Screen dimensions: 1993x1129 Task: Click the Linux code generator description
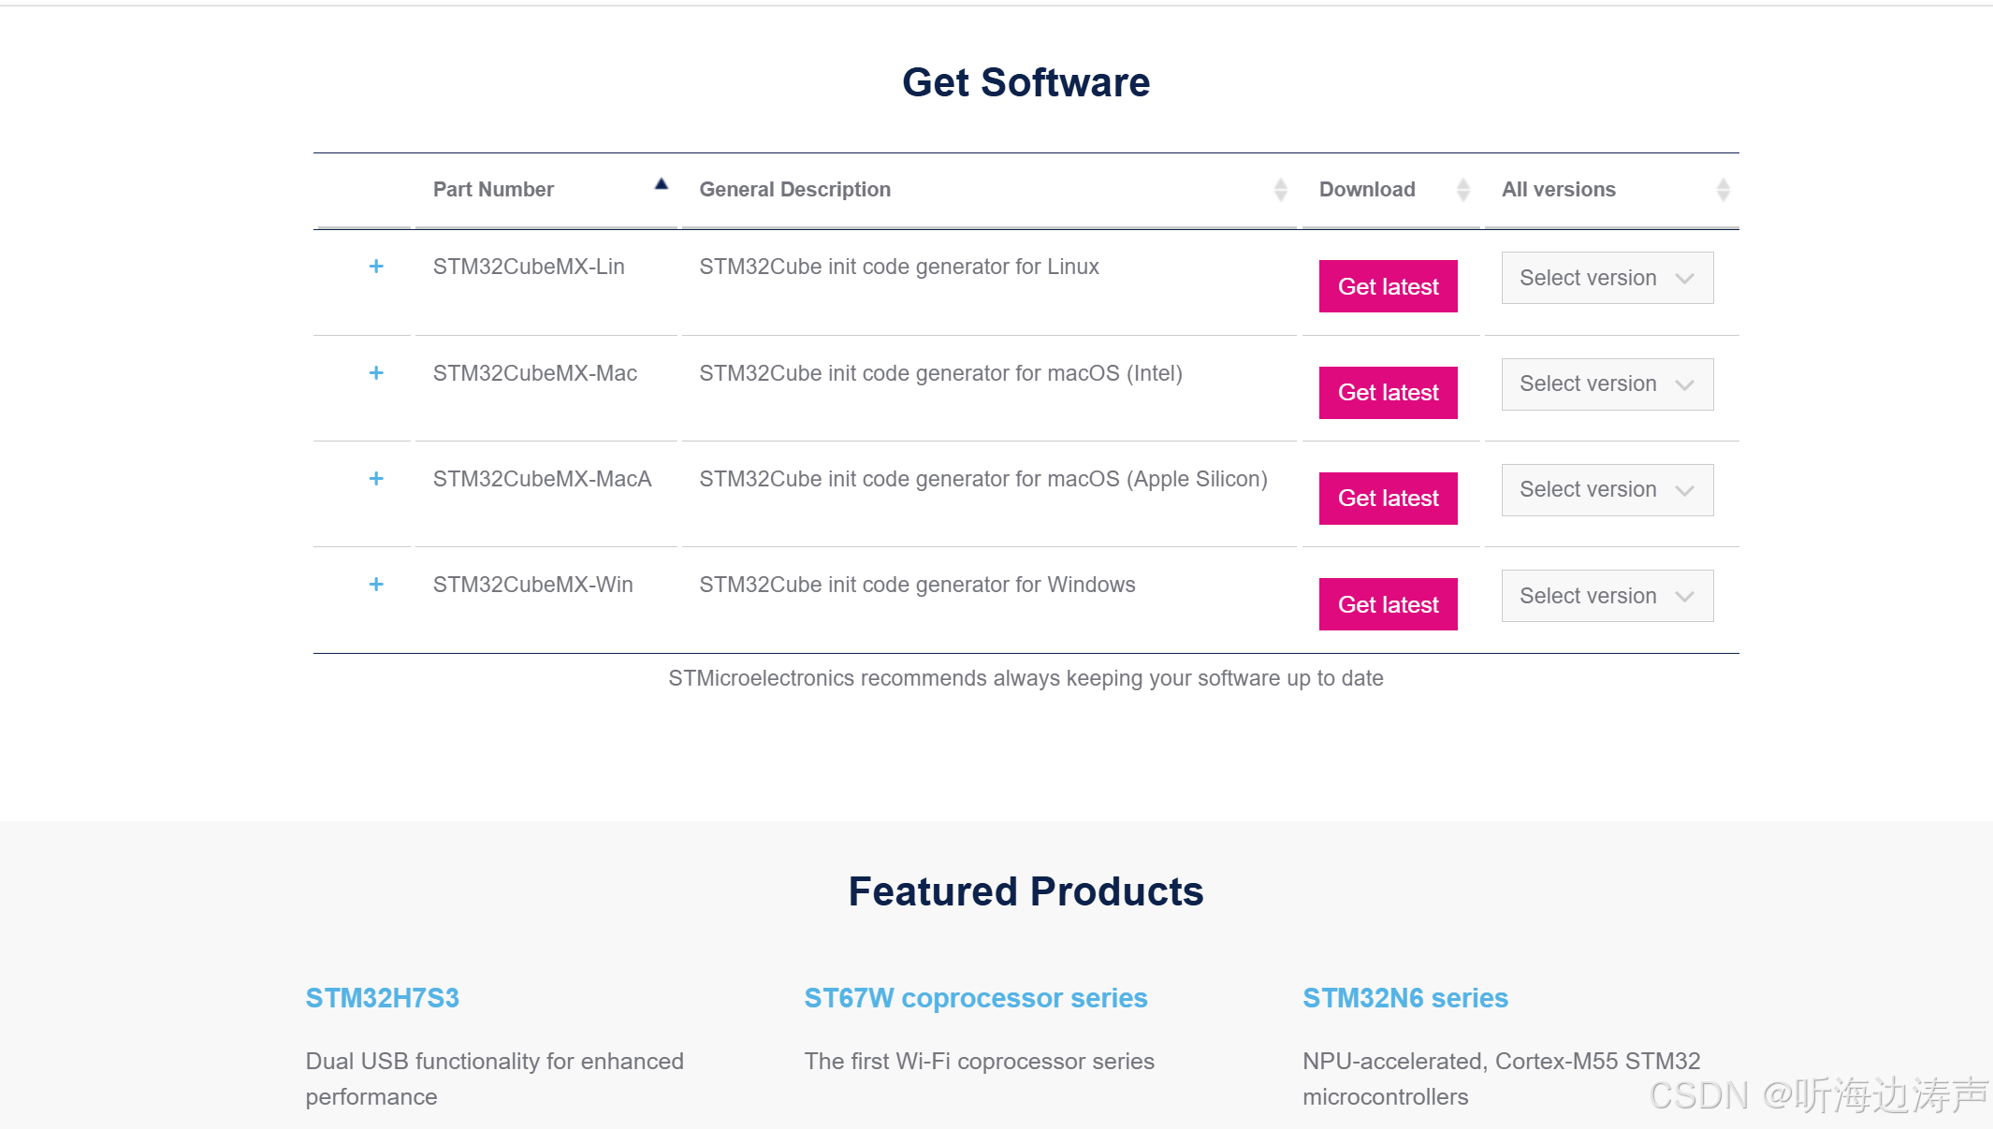click(899, 267)
